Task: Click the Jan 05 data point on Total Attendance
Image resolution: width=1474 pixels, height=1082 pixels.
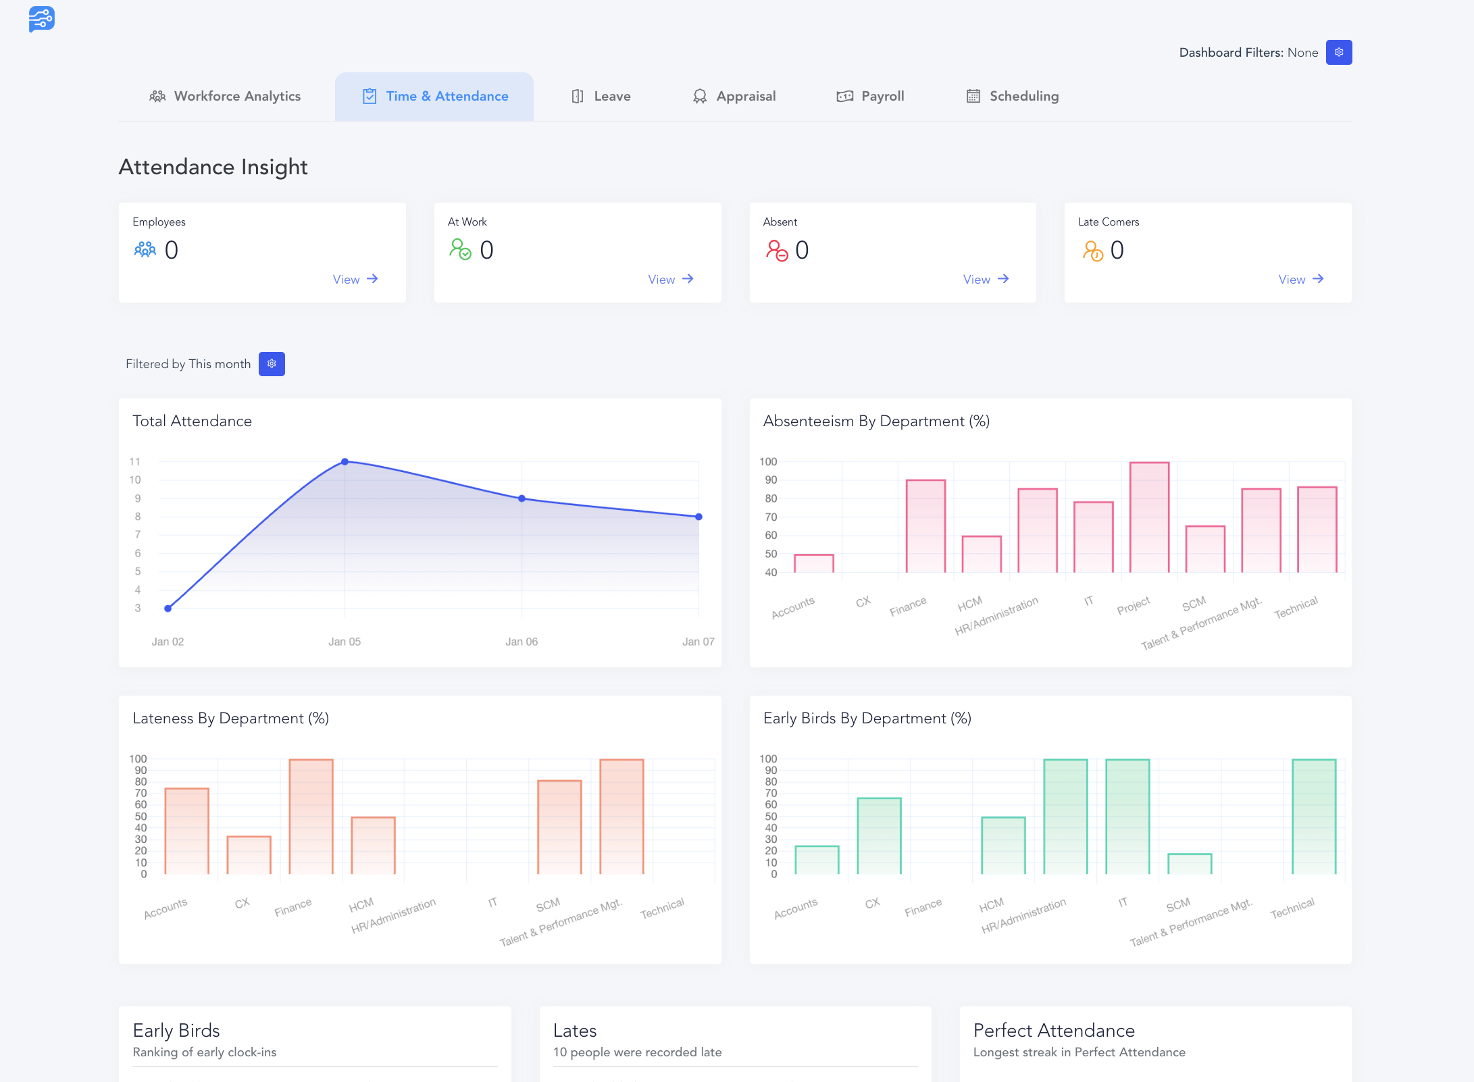Action: click(x=345, y=461)
